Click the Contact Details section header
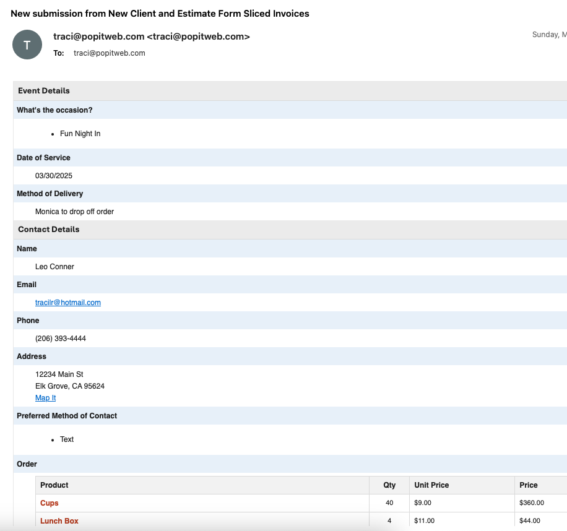Viewport: 567px width, 531px height. tap(49, 230)
